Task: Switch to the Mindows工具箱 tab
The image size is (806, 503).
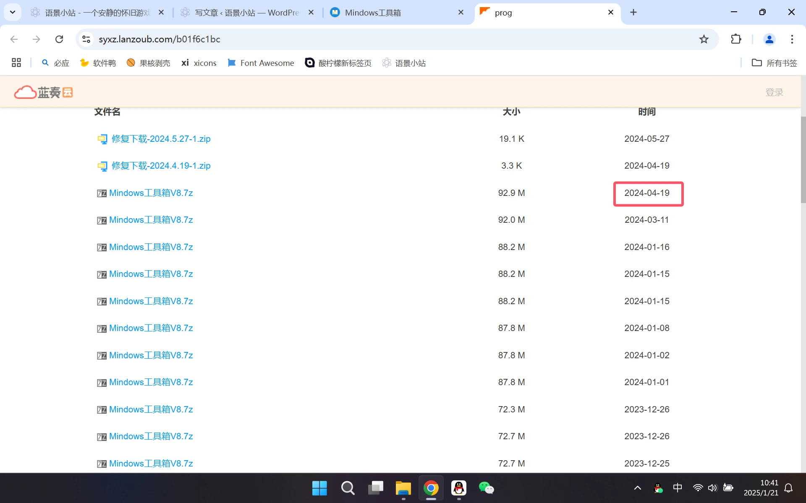Action: pyautogui.click(x=373, y=13)
